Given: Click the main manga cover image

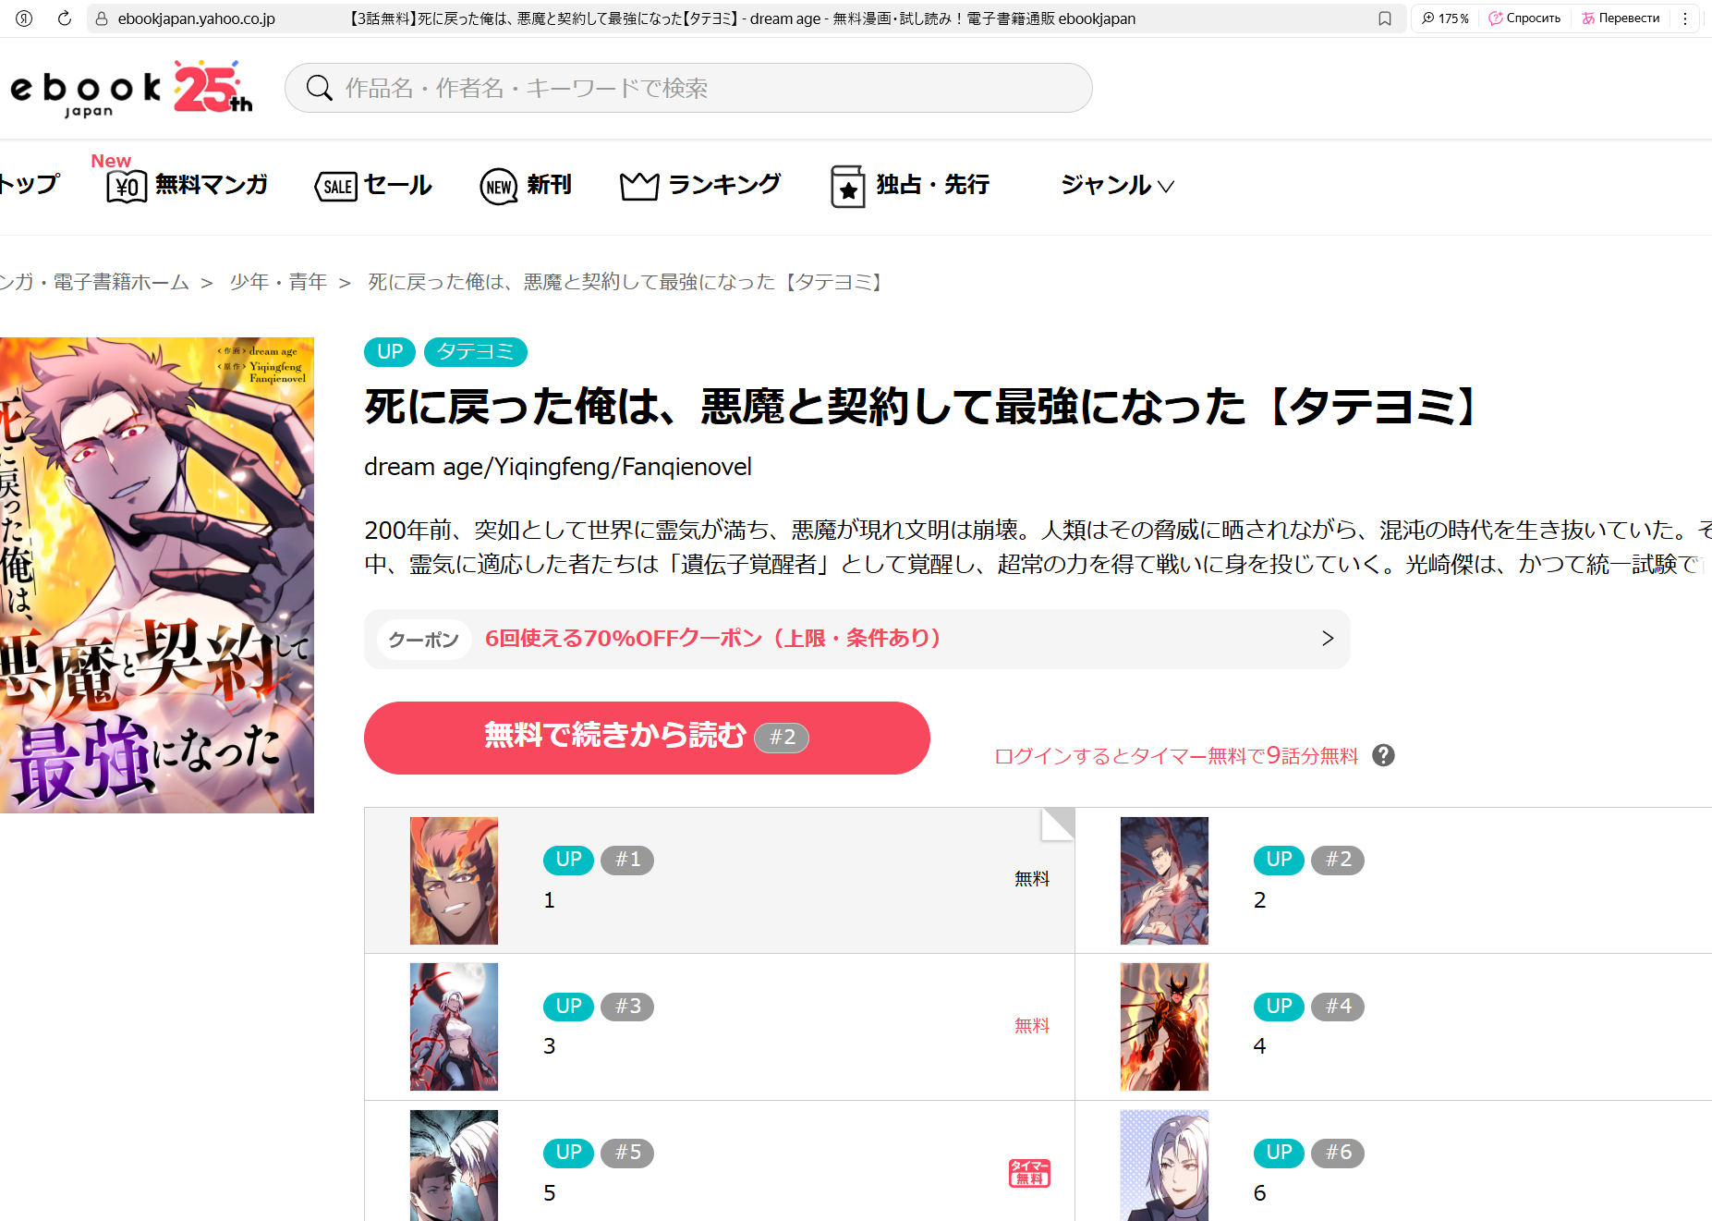Looking at the screenshot, I should coord(157,575).
